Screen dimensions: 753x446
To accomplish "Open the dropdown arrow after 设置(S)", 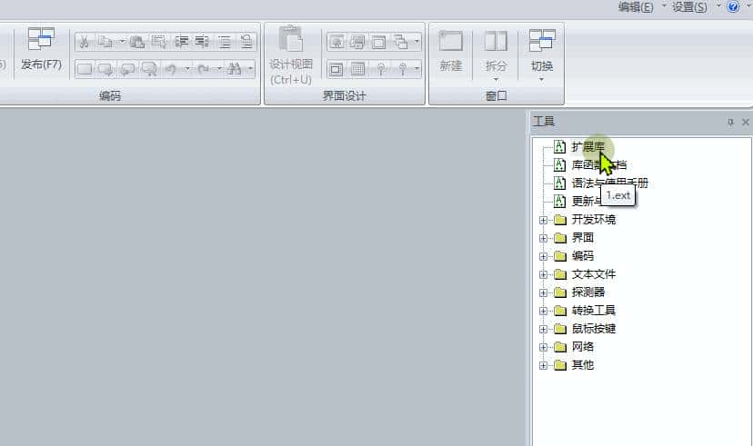I will click(x=718, y=6).
